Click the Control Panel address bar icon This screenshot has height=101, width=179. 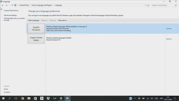pyautogui.click(x=15, y=5)
